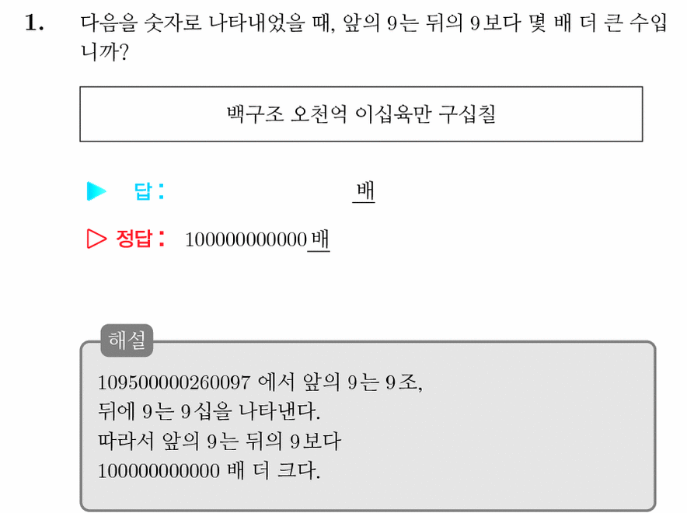This screenshot has height=513, width=687.
Task: Click the explanation line starting with 따라서
Action: [219, 441]
